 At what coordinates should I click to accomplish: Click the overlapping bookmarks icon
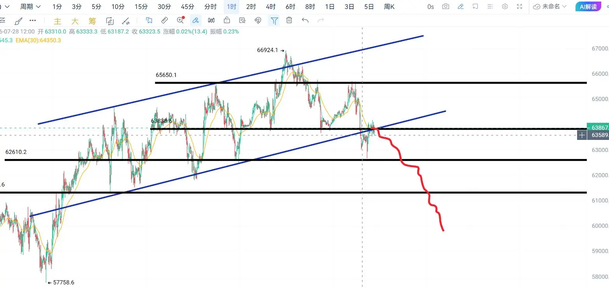149,21
